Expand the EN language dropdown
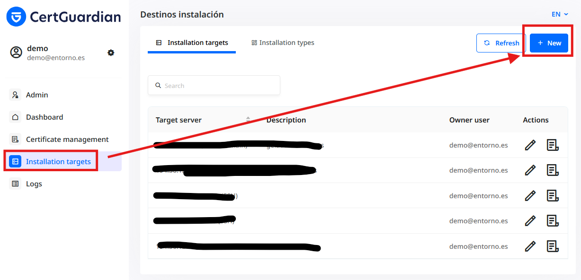Screen dimensions: 581x280 click(560, 14)
